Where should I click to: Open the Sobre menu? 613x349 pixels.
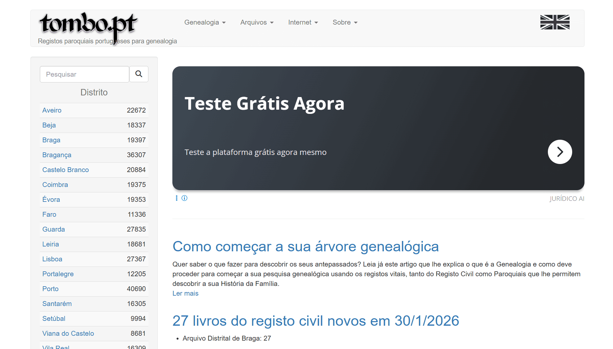[345, 22]
